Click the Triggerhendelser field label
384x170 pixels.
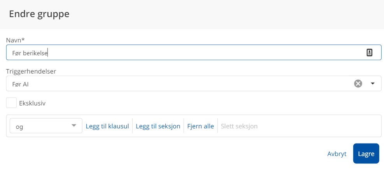[31, 71]
